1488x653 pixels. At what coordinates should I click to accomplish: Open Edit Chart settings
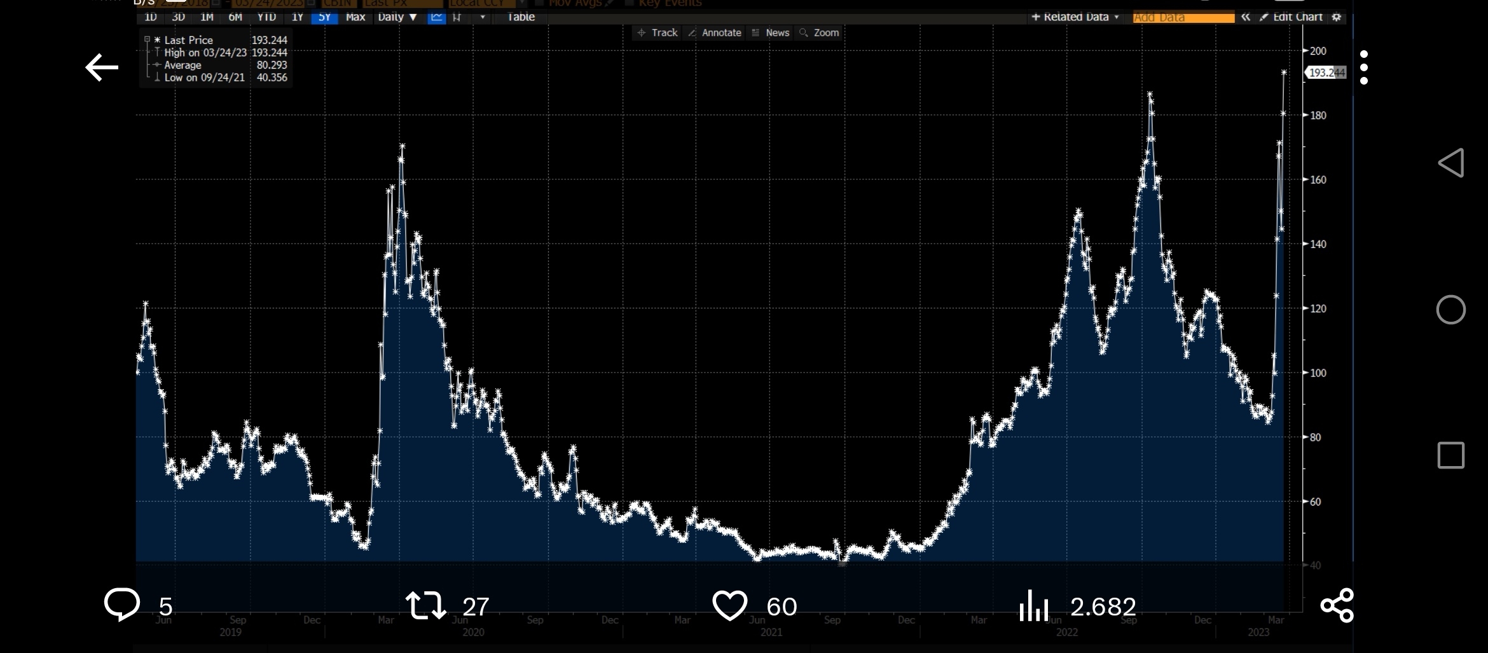coord(1297,17)
